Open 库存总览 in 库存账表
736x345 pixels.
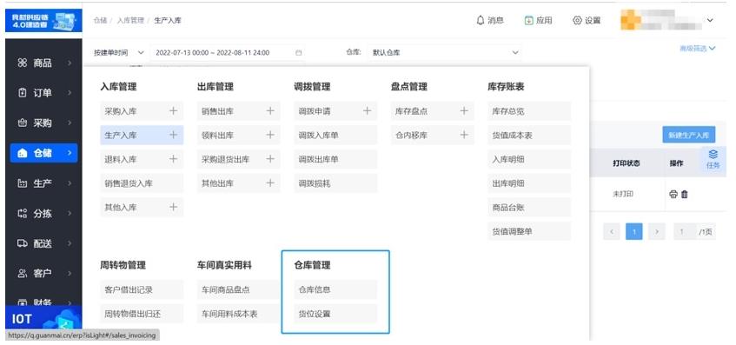529,111
